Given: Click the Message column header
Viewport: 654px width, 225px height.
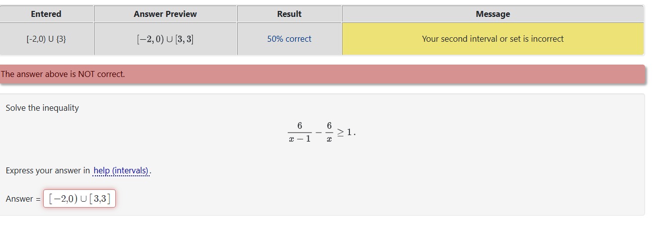Looking at the screenshot, I should [x=492, y=14].
